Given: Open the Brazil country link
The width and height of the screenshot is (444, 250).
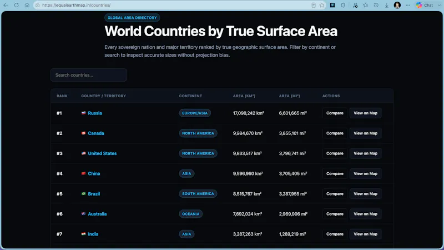Looking at the screenshot, I should (x=94, y=194).
